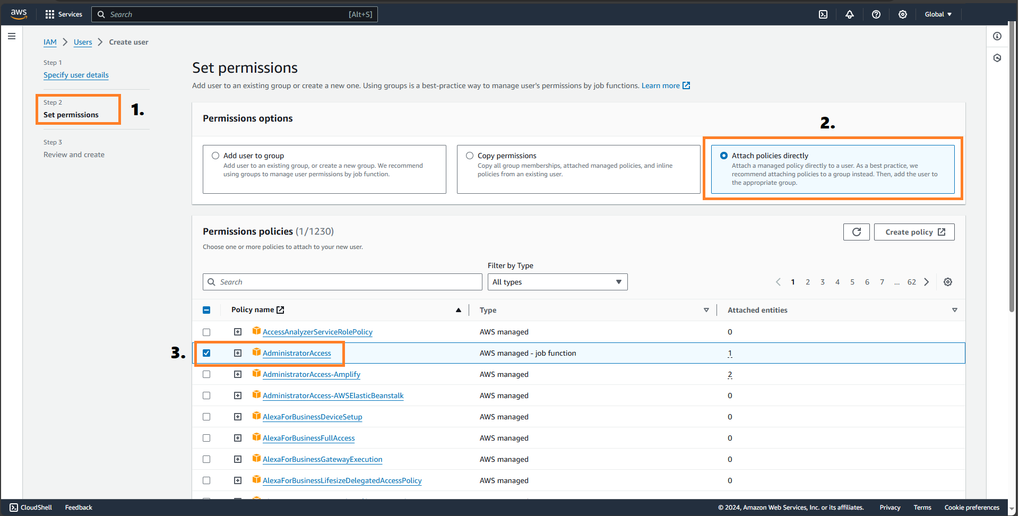Image resolution: width=1019 pixels, height=516 pixels.
Task: Toggle the left navigation hamburger menu
Action: pyautogui.click(x=12, y=36)
